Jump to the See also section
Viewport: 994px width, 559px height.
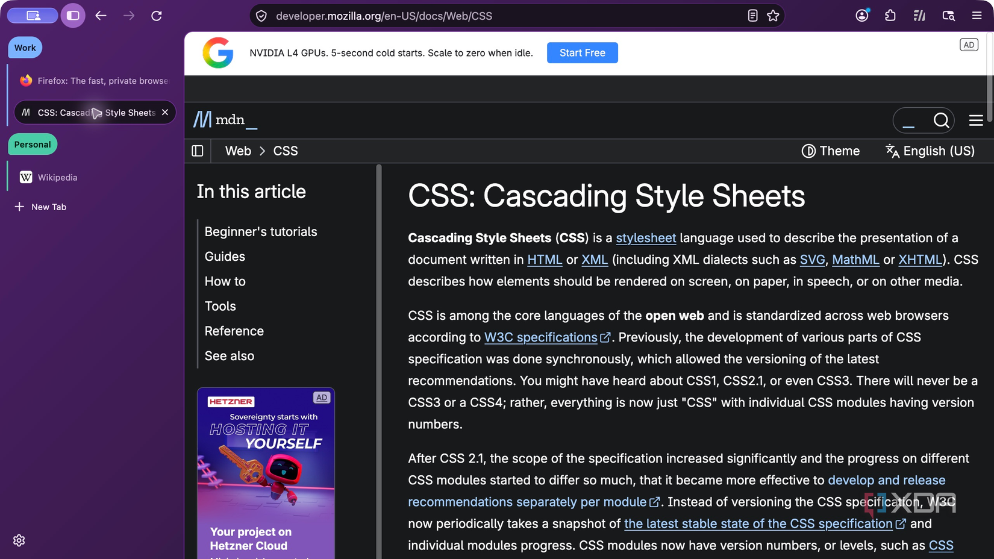(230, 356)
